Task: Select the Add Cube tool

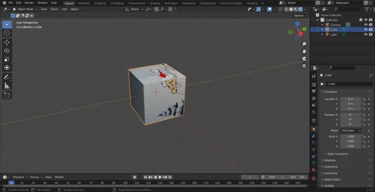Action: pyautogui.click(x=7, y=95)
